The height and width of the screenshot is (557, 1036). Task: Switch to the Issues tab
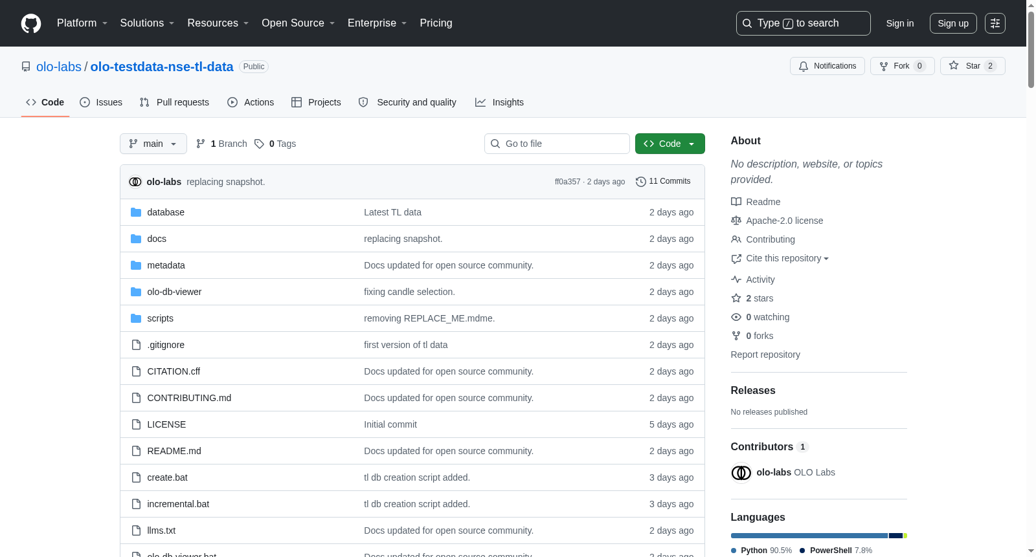[101, 102]
